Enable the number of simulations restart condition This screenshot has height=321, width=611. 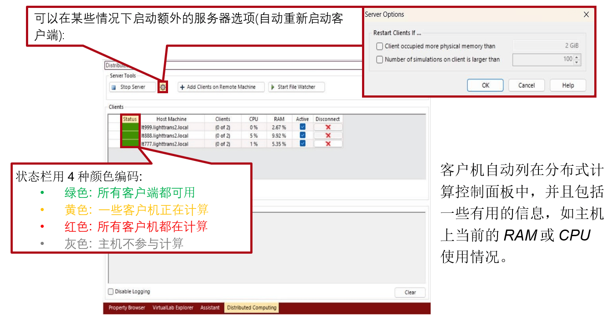380,59
